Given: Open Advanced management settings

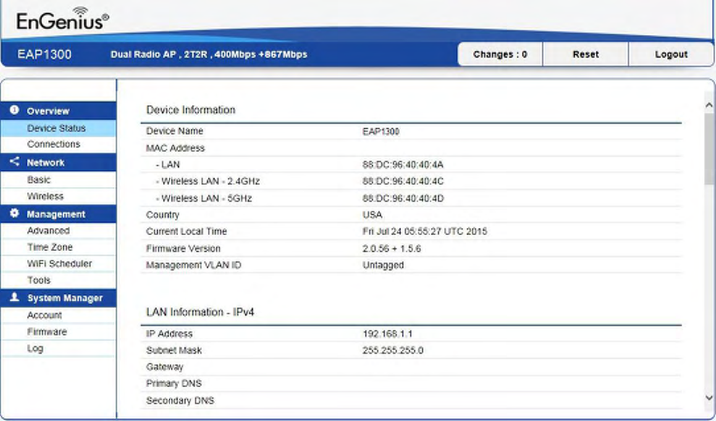Looking at the screenshot, I should (x=58, y=231).
